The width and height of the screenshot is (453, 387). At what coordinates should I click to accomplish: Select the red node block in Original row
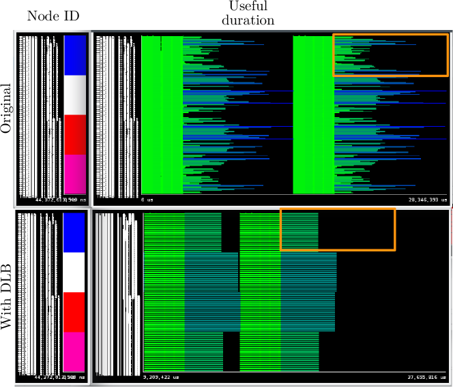(x=75, y=135)
